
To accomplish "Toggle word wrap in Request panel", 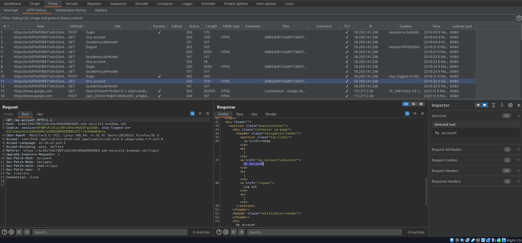I will (x=192, y=113).
